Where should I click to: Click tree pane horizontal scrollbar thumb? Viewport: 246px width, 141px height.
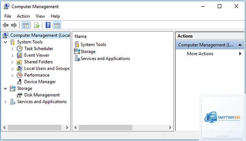point(34,127)
